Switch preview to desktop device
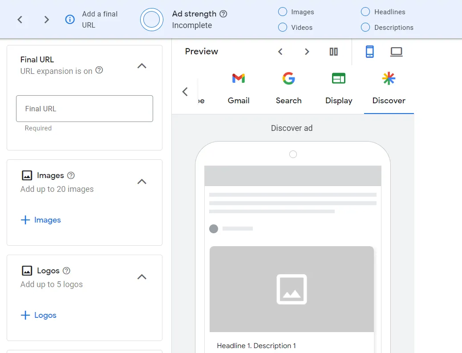Image resolution: width=462 pixels, height=353 pixels. tap(396, 52)
